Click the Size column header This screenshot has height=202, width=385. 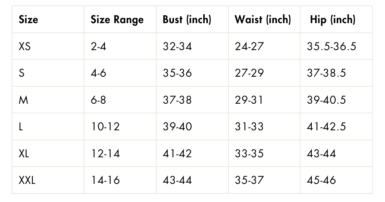tap(29, 20)
